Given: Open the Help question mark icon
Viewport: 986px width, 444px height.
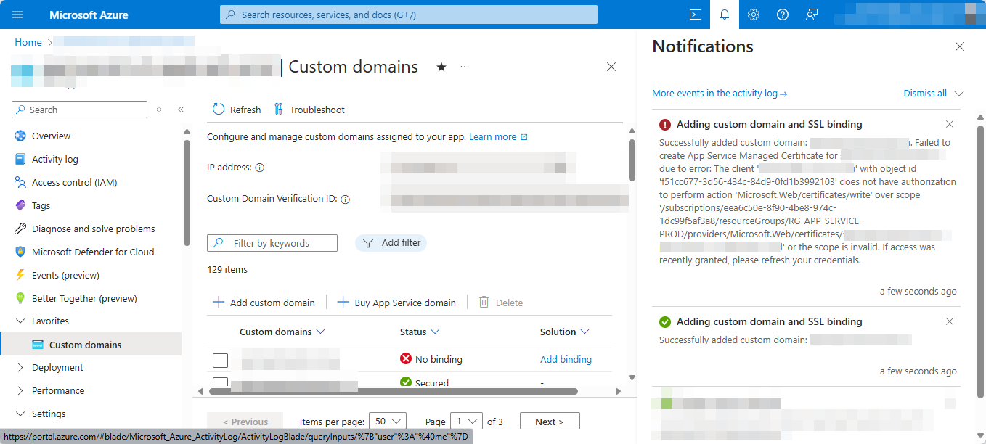Looking at the screenshot, I should [x=782, y=15].
